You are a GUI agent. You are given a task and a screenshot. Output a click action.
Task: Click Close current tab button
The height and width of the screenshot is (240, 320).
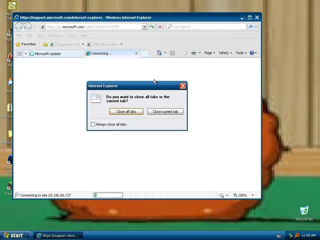click(x=165, y=112)
